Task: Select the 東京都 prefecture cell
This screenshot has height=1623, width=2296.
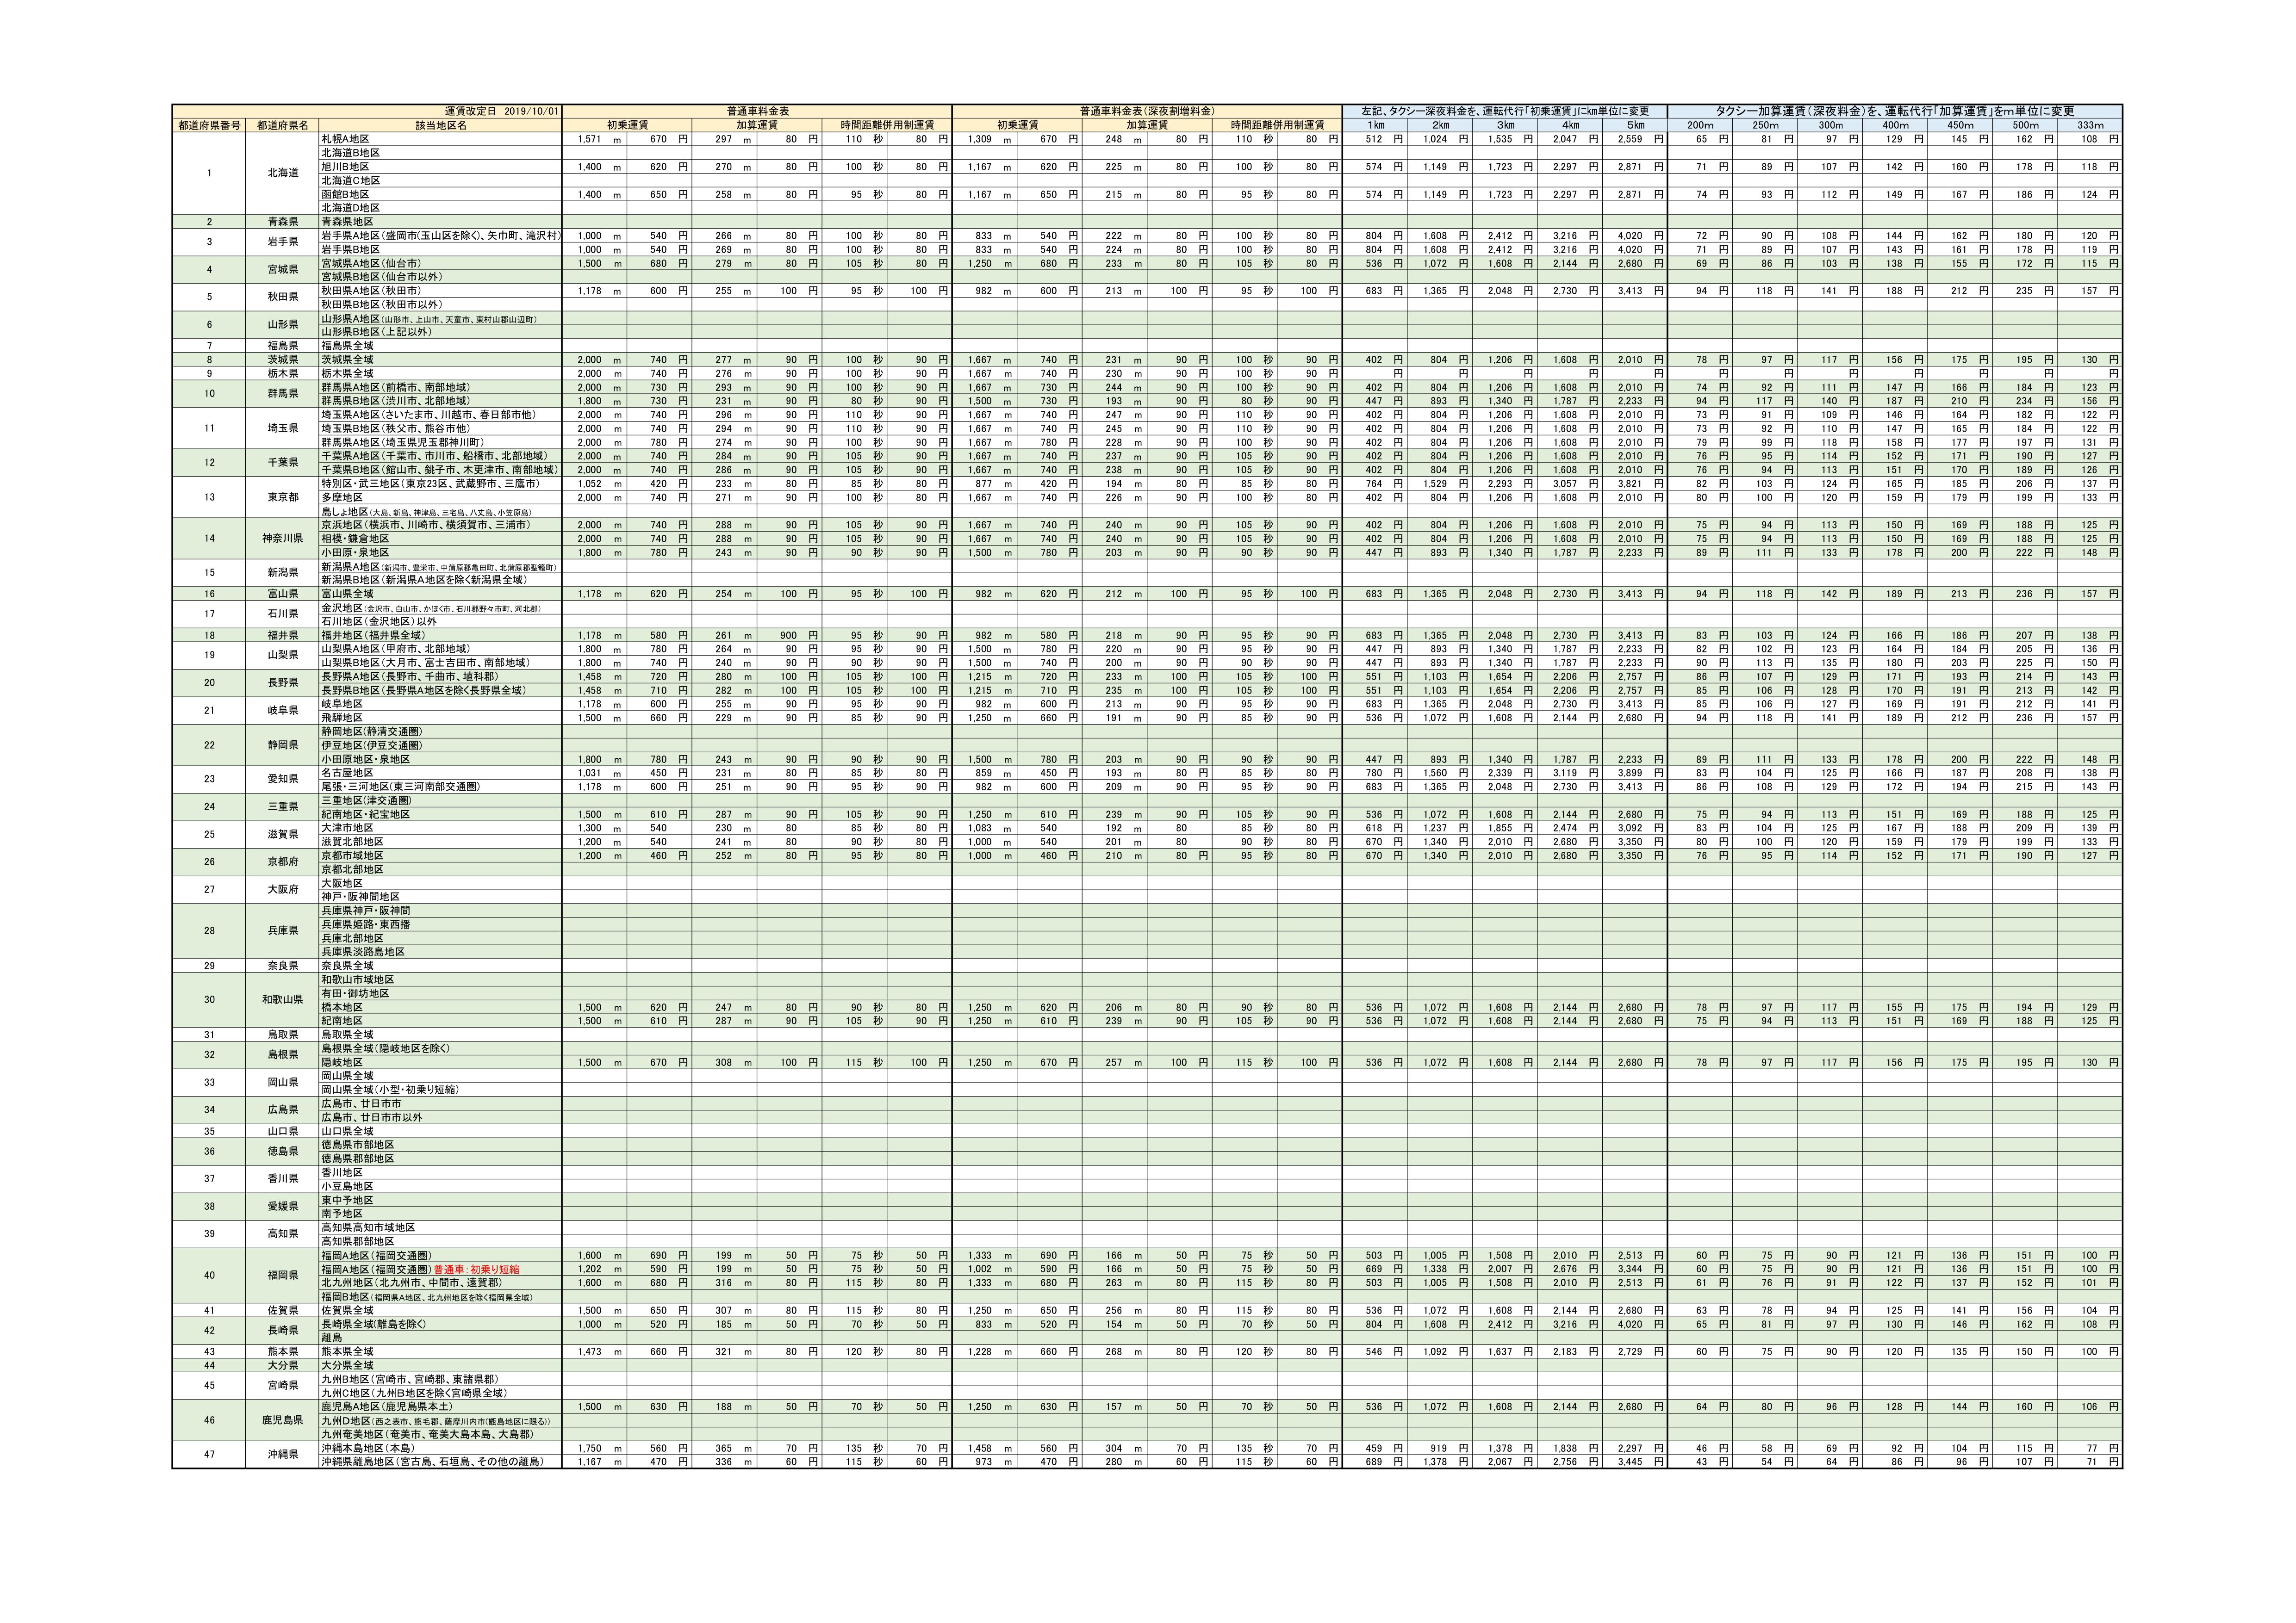Action: tap(283, 497)
